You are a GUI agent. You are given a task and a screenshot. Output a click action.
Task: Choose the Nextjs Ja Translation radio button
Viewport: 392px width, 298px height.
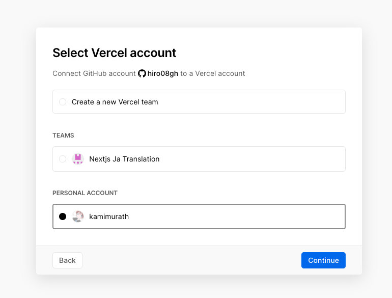click(63, 159)
